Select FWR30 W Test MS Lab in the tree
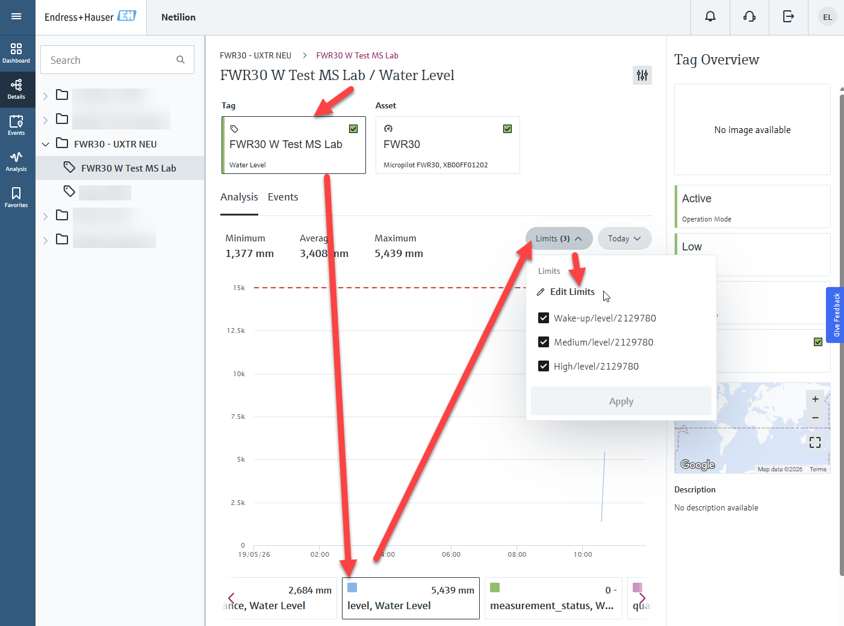The width and height of the screenshot is (844, 626). pos(120,168)
